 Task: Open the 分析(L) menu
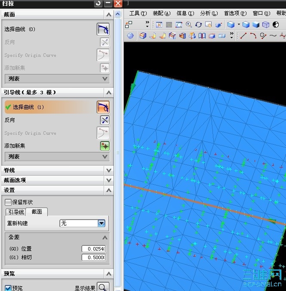pos(209,13)
